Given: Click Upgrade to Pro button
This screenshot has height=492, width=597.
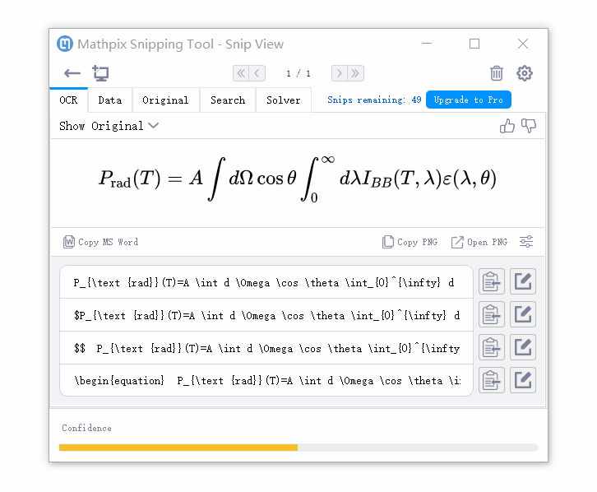Looking at the screenshot, I should [x=469, y=100].
